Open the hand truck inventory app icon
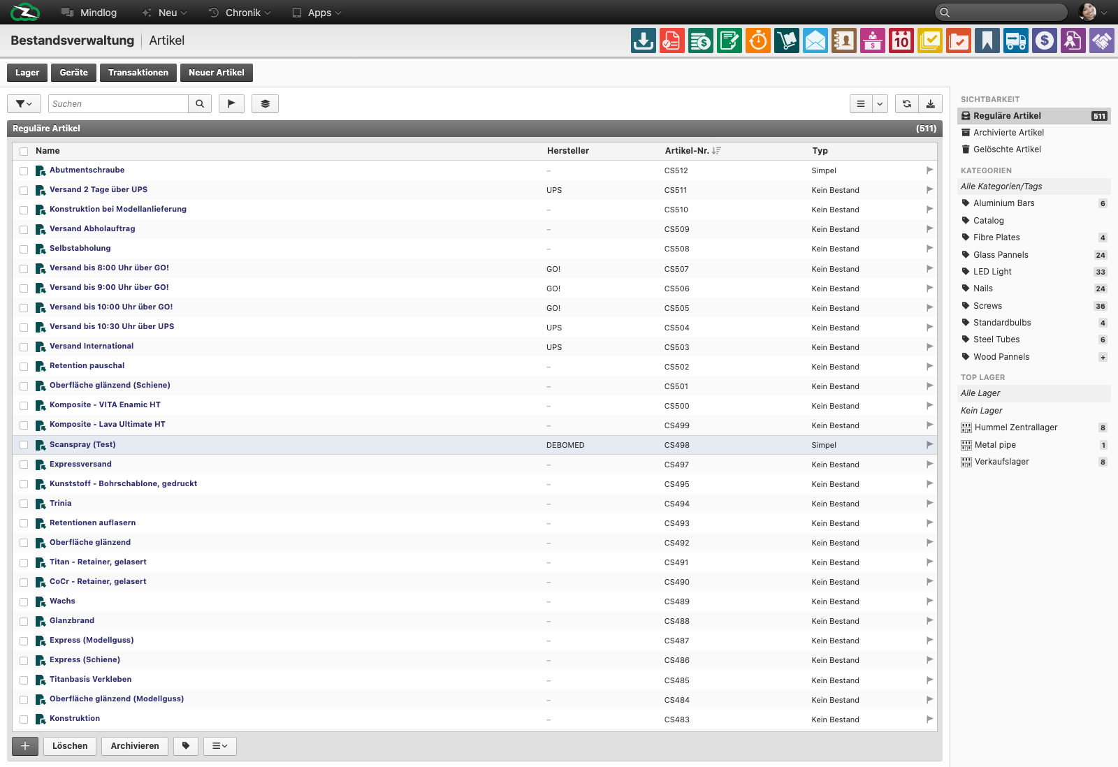Viewport: 1118px width, 767px height. pyautogui.click(x=786, y=41)
